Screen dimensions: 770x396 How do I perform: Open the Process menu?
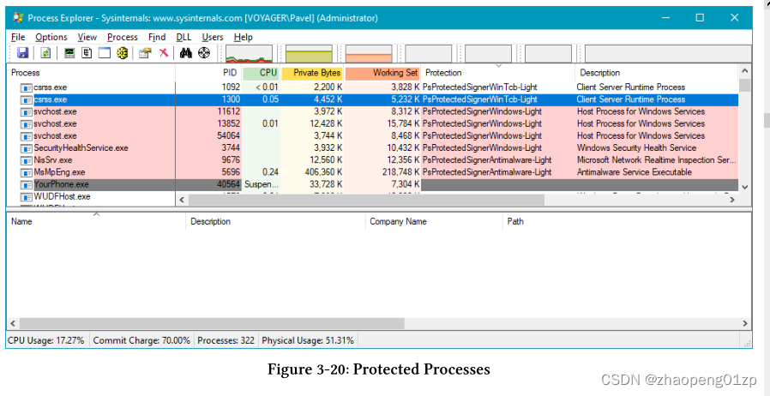123,38
